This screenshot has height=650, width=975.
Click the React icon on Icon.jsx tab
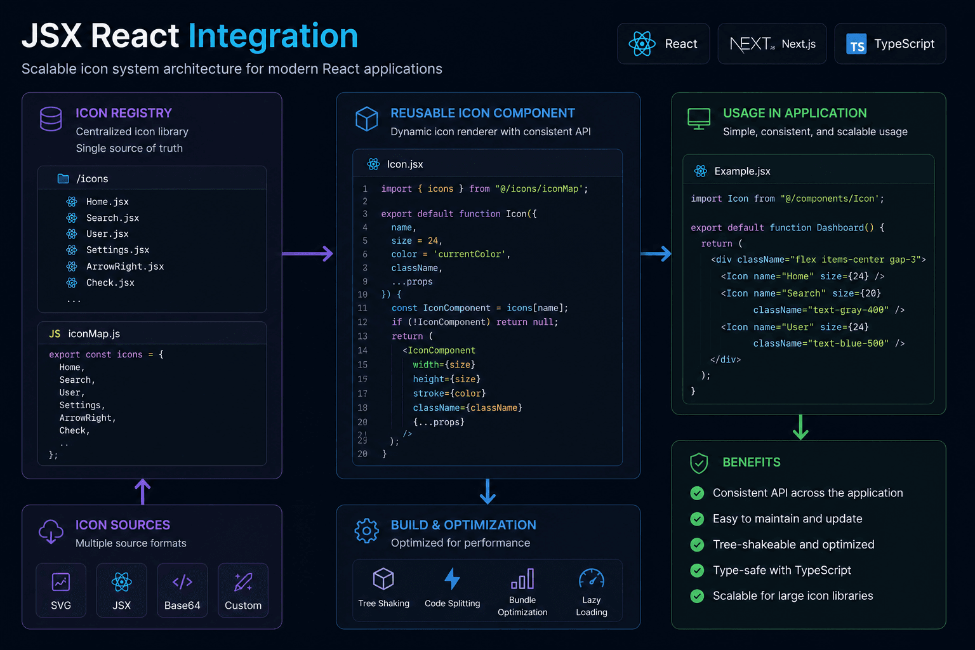[373, 164]
